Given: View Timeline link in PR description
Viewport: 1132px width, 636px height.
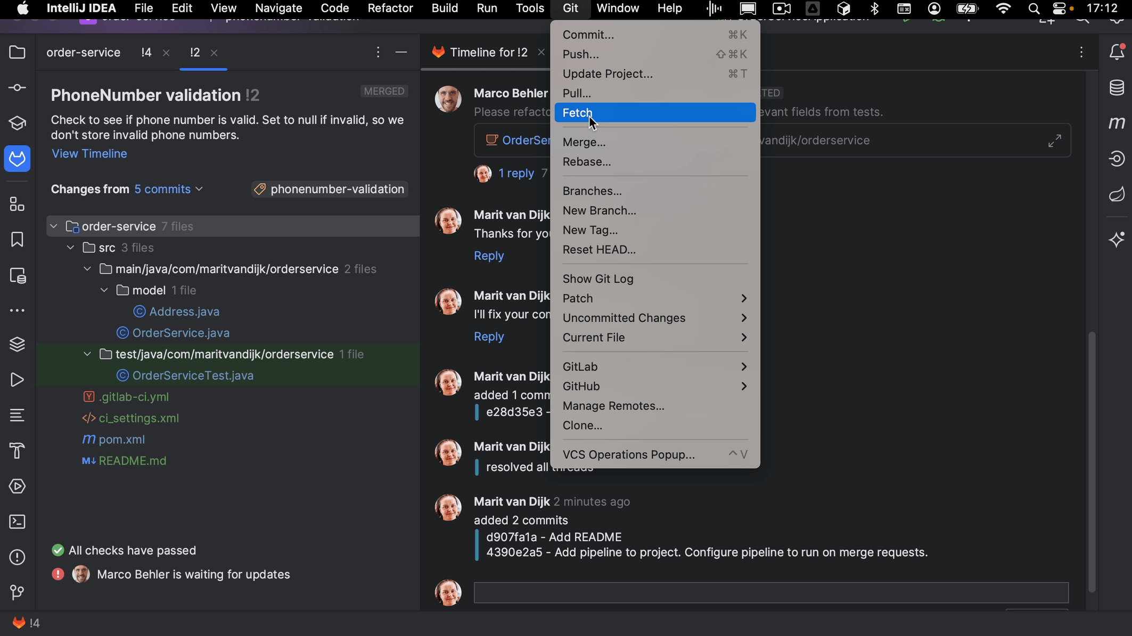Looking at the screenshot, I should tap(89, 153).
